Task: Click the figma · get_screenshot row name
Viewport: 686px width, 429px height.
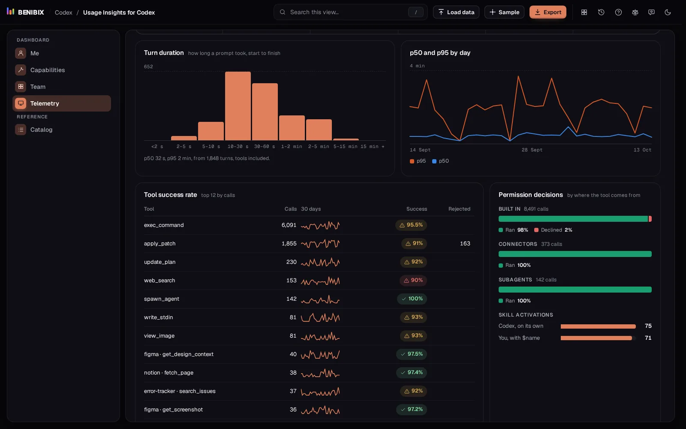Action: pyautogui.click(x=173, y=410)
